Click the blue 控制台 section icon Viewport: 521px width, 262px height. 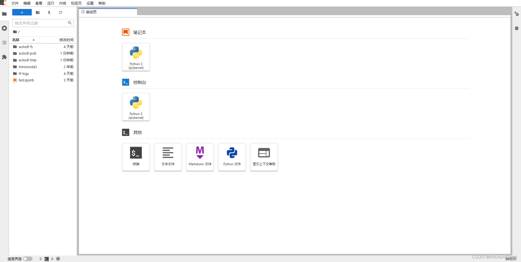click(126, 82)
